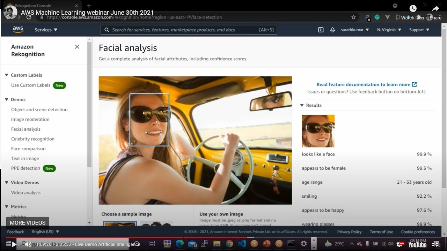Open the Terms of Use link

click(x=381, y=232)
